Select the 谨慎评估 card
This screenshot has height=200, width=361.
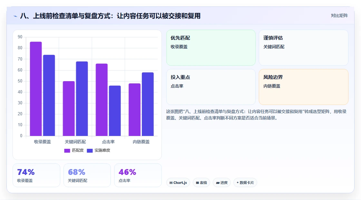[303, 48]
